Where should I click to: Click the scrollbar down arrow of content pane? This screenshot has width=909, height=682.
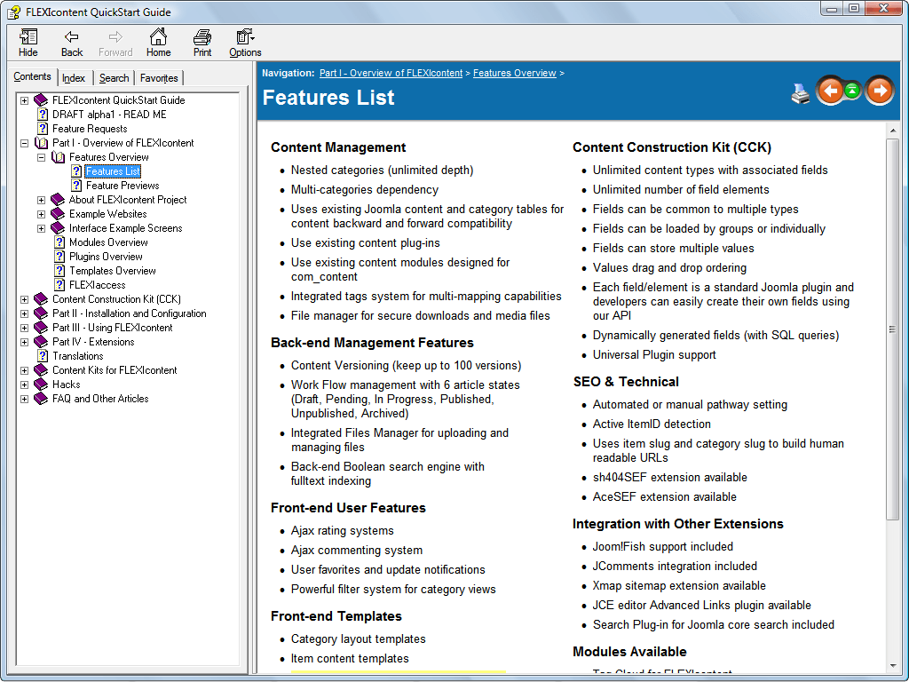pyautogui.click(x=893, y=666)
